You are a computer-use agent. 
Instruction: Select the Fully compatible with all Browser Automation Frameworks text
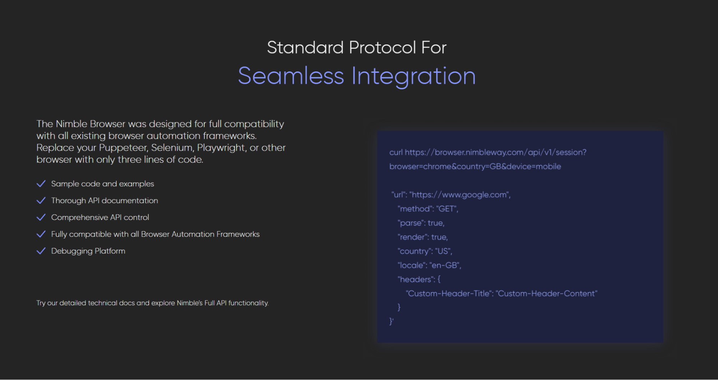tap(155, 234)
